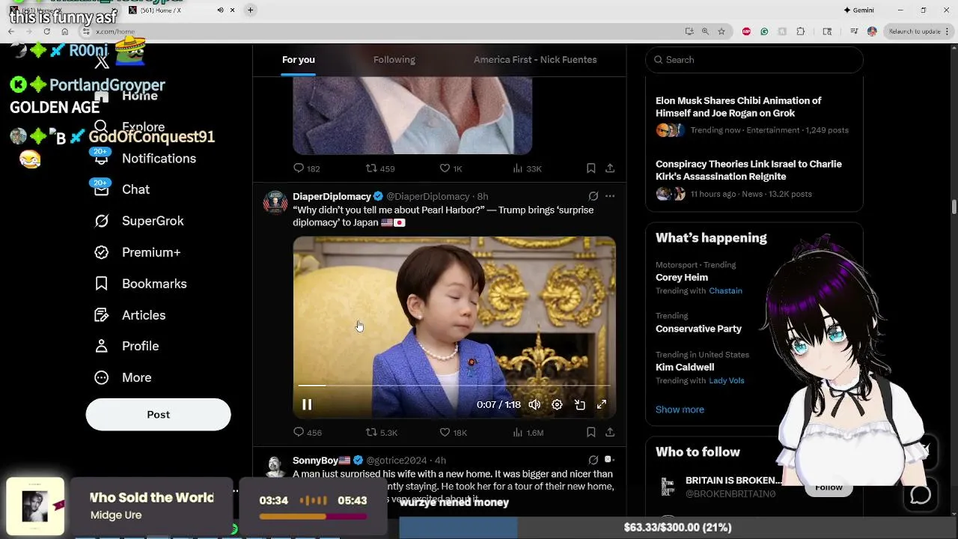
Task: Open more options on DiaperDiplomacy post
Action: tap(610, 196)
